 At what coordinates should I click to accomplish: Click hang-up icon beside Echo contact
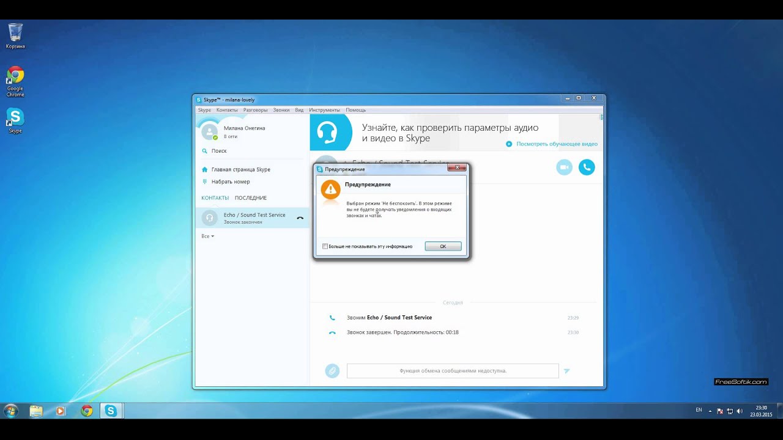tap(300, 218)
